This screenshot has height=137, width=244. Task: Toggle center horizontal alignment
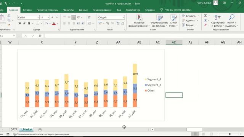pyautogui.click(x=69, y=24)
